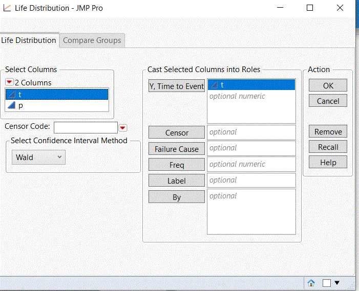Open the black dropdown arrow in status bar
The width and height of the screenshot is (359, 291).
(337, 283)
